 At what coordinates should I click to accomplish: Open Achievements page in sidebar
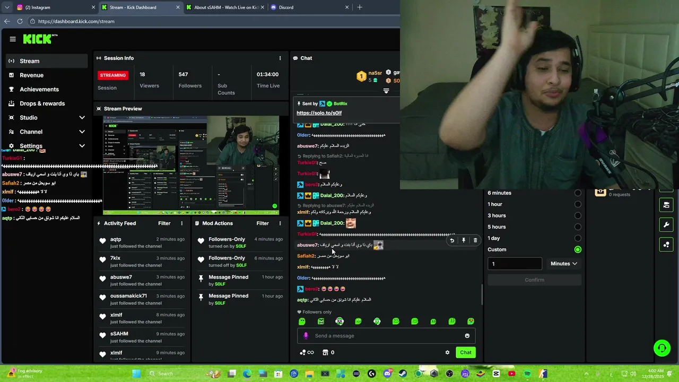[47, 89]
